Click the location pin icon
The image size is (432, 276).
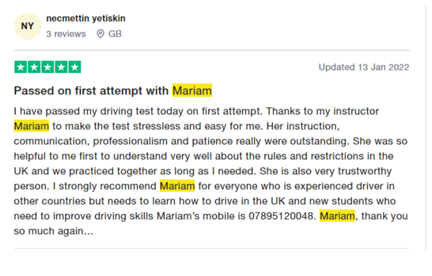(101, 34)
